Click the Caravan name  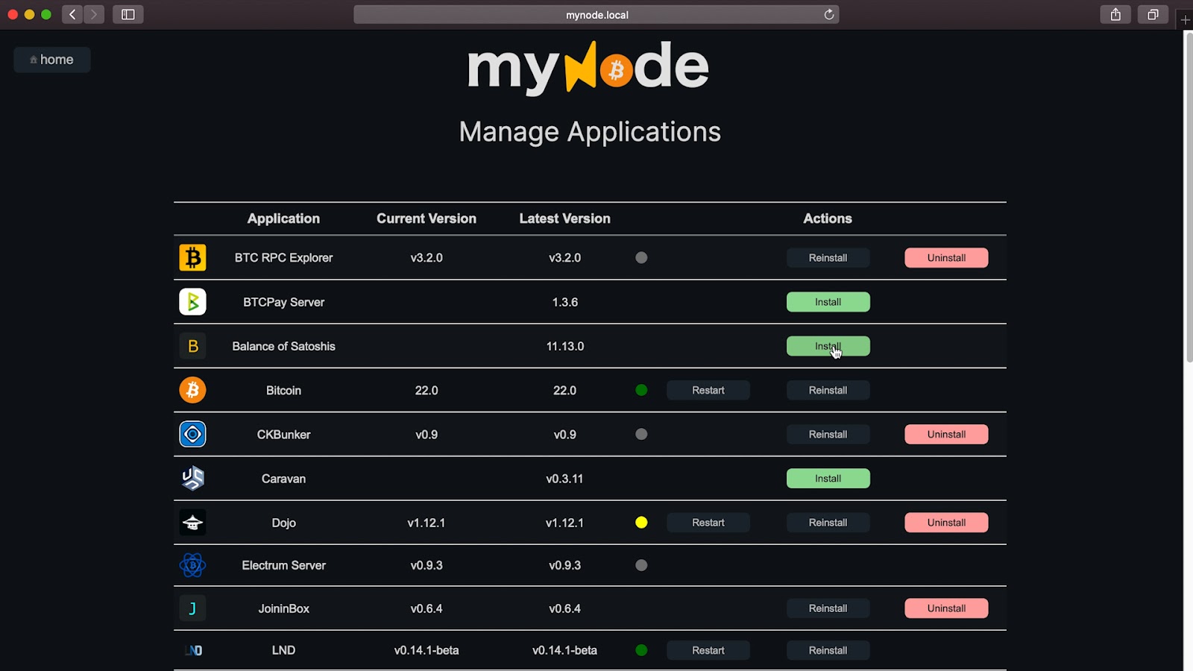click(283, 479)
